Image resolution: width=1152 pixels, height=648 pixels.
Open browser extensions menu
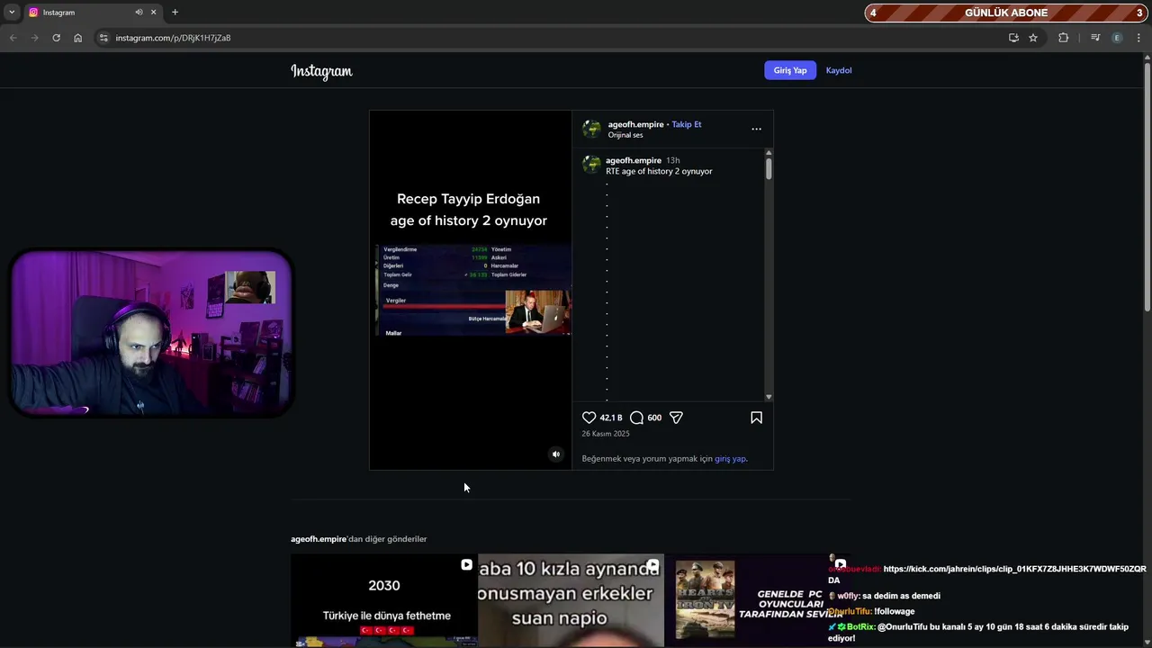[x=1063, y=38]
